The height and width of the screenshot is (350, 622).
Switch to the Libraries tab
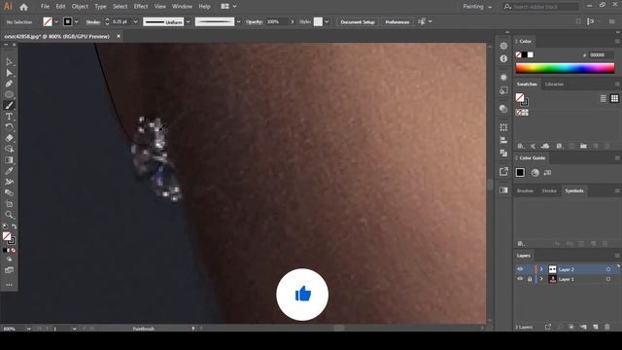[x=554, y=85]
